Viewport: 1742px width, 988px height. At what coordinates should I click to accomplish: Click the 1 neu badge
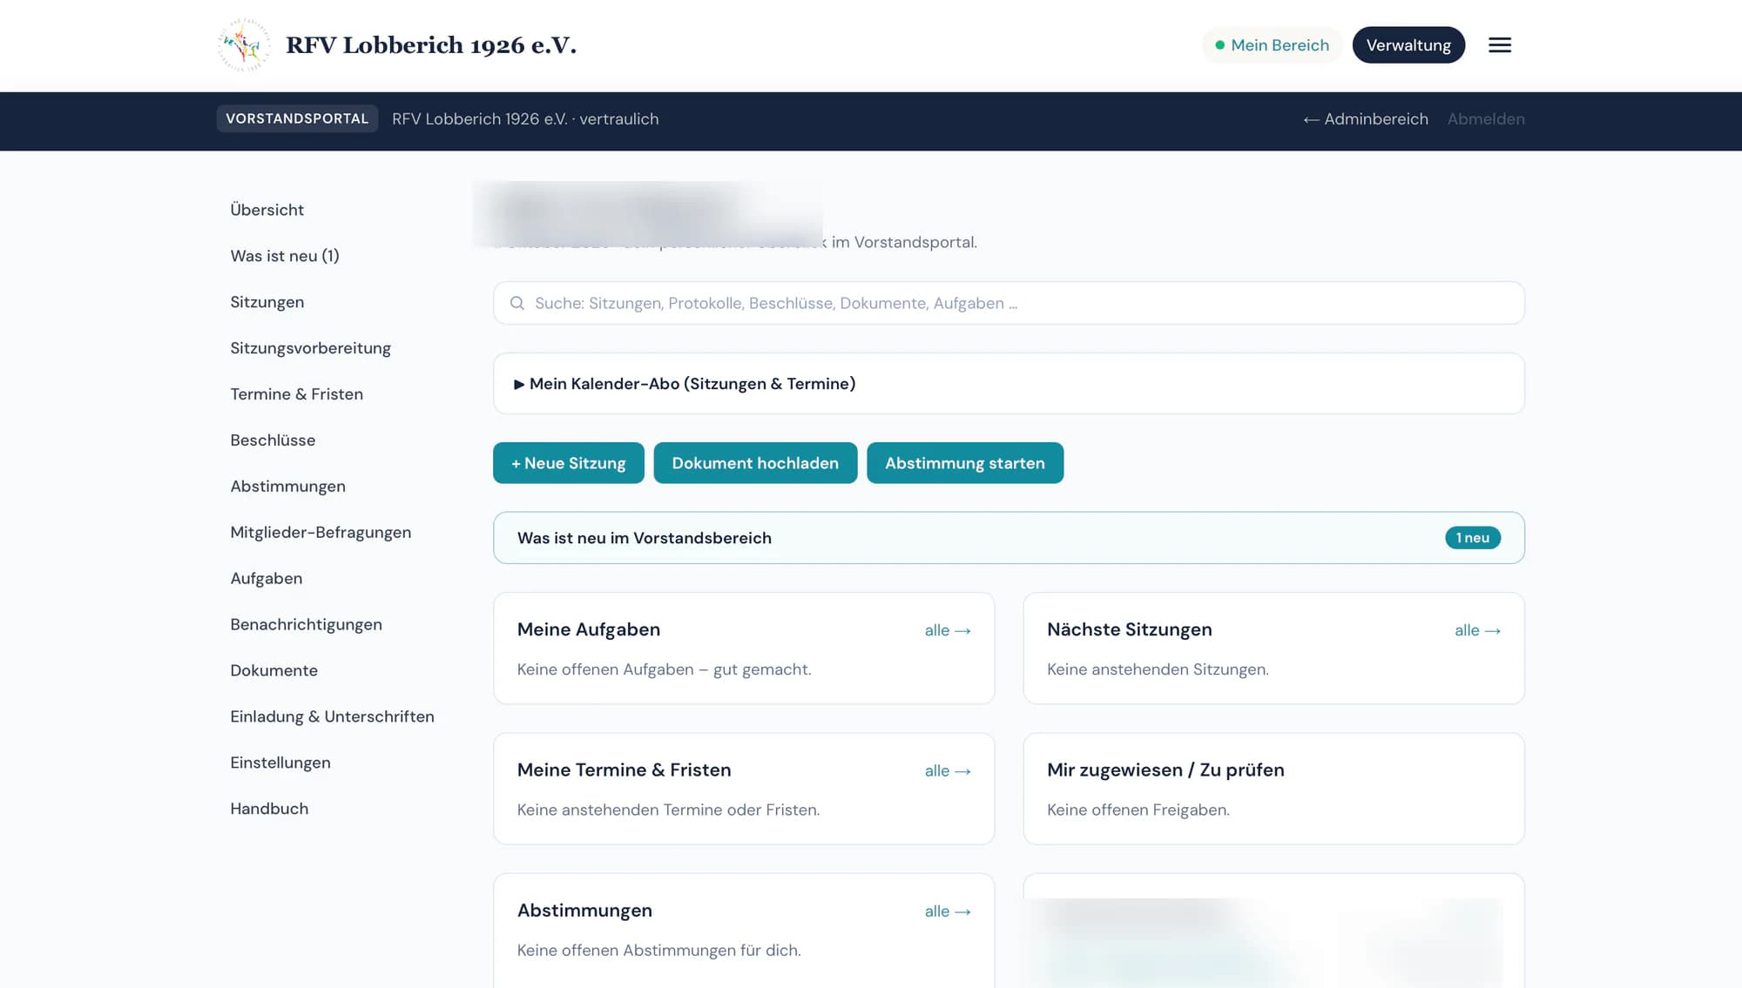tap(1472, 538)
